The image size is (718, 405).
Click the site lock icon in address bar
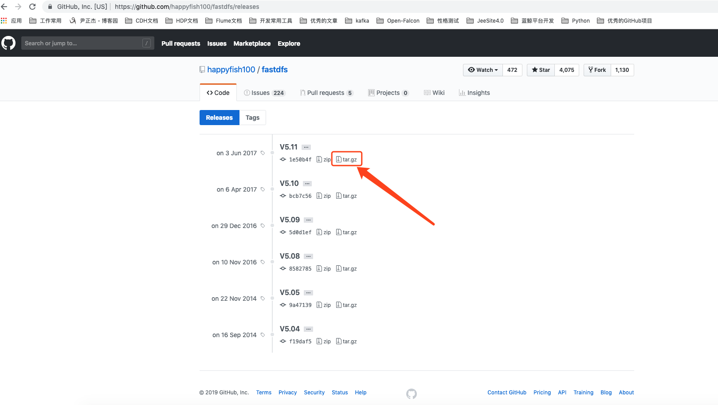[50, 7]
